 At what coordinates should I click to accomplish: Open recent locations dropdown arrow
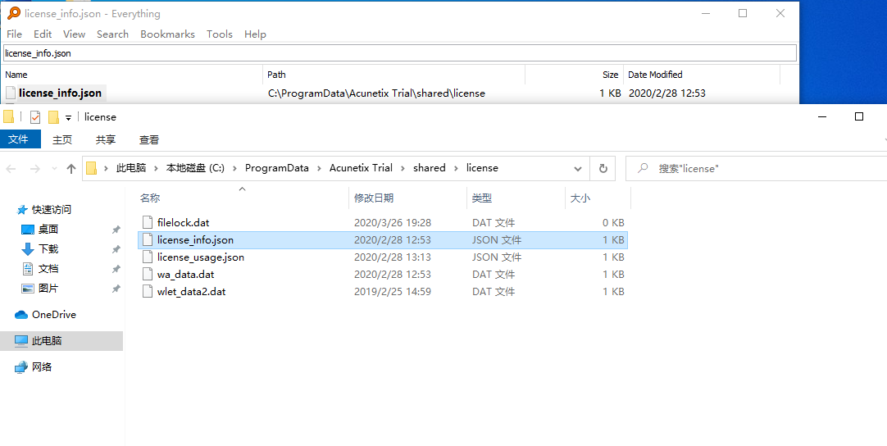click(54, 169)
